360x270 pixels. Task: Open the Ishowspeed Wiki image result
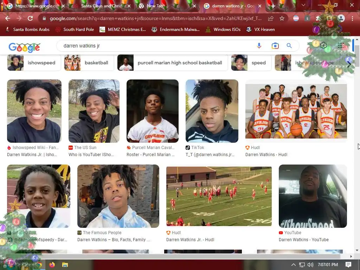click(34, 111)
